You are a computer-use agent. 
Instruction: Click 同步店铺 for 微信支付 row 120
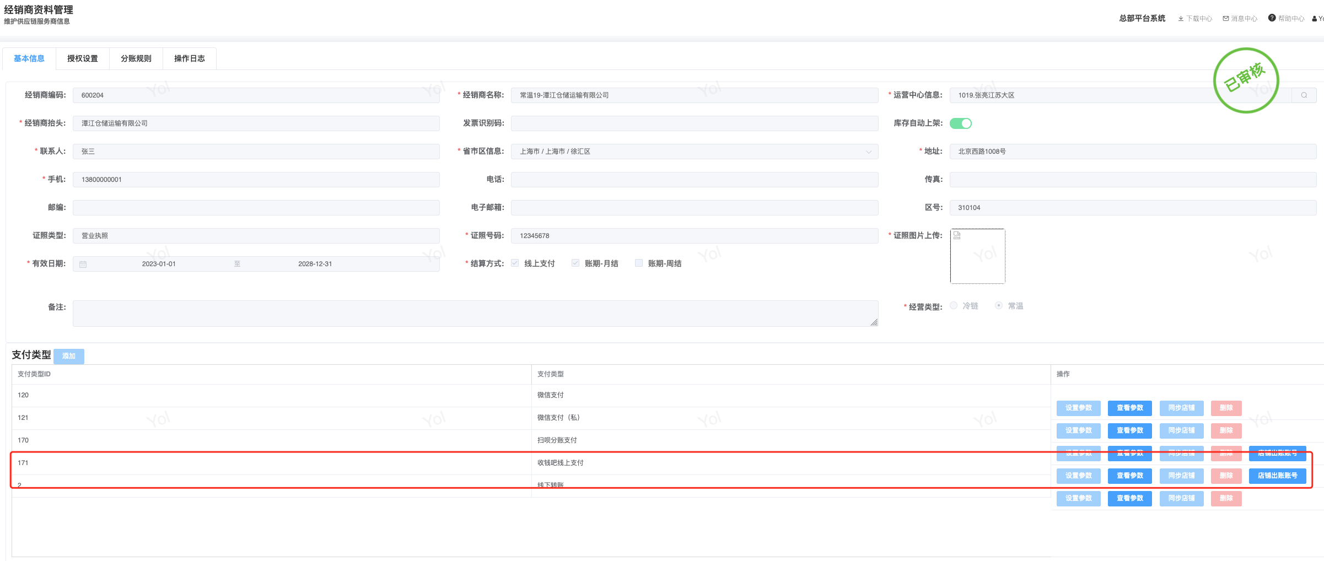point(1182,408)
